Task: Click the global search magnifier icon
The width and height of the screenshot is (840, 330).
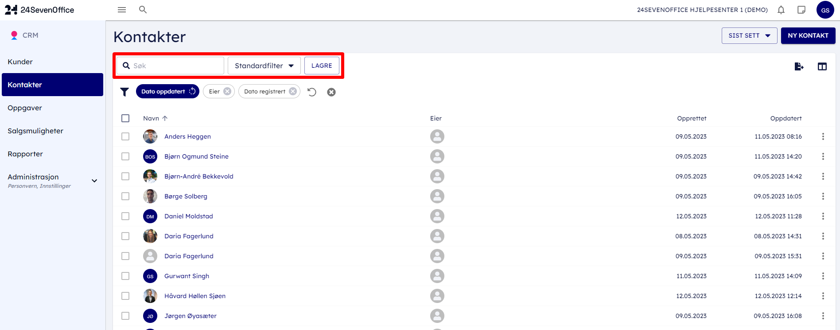Action: click(x=143, y=10)
